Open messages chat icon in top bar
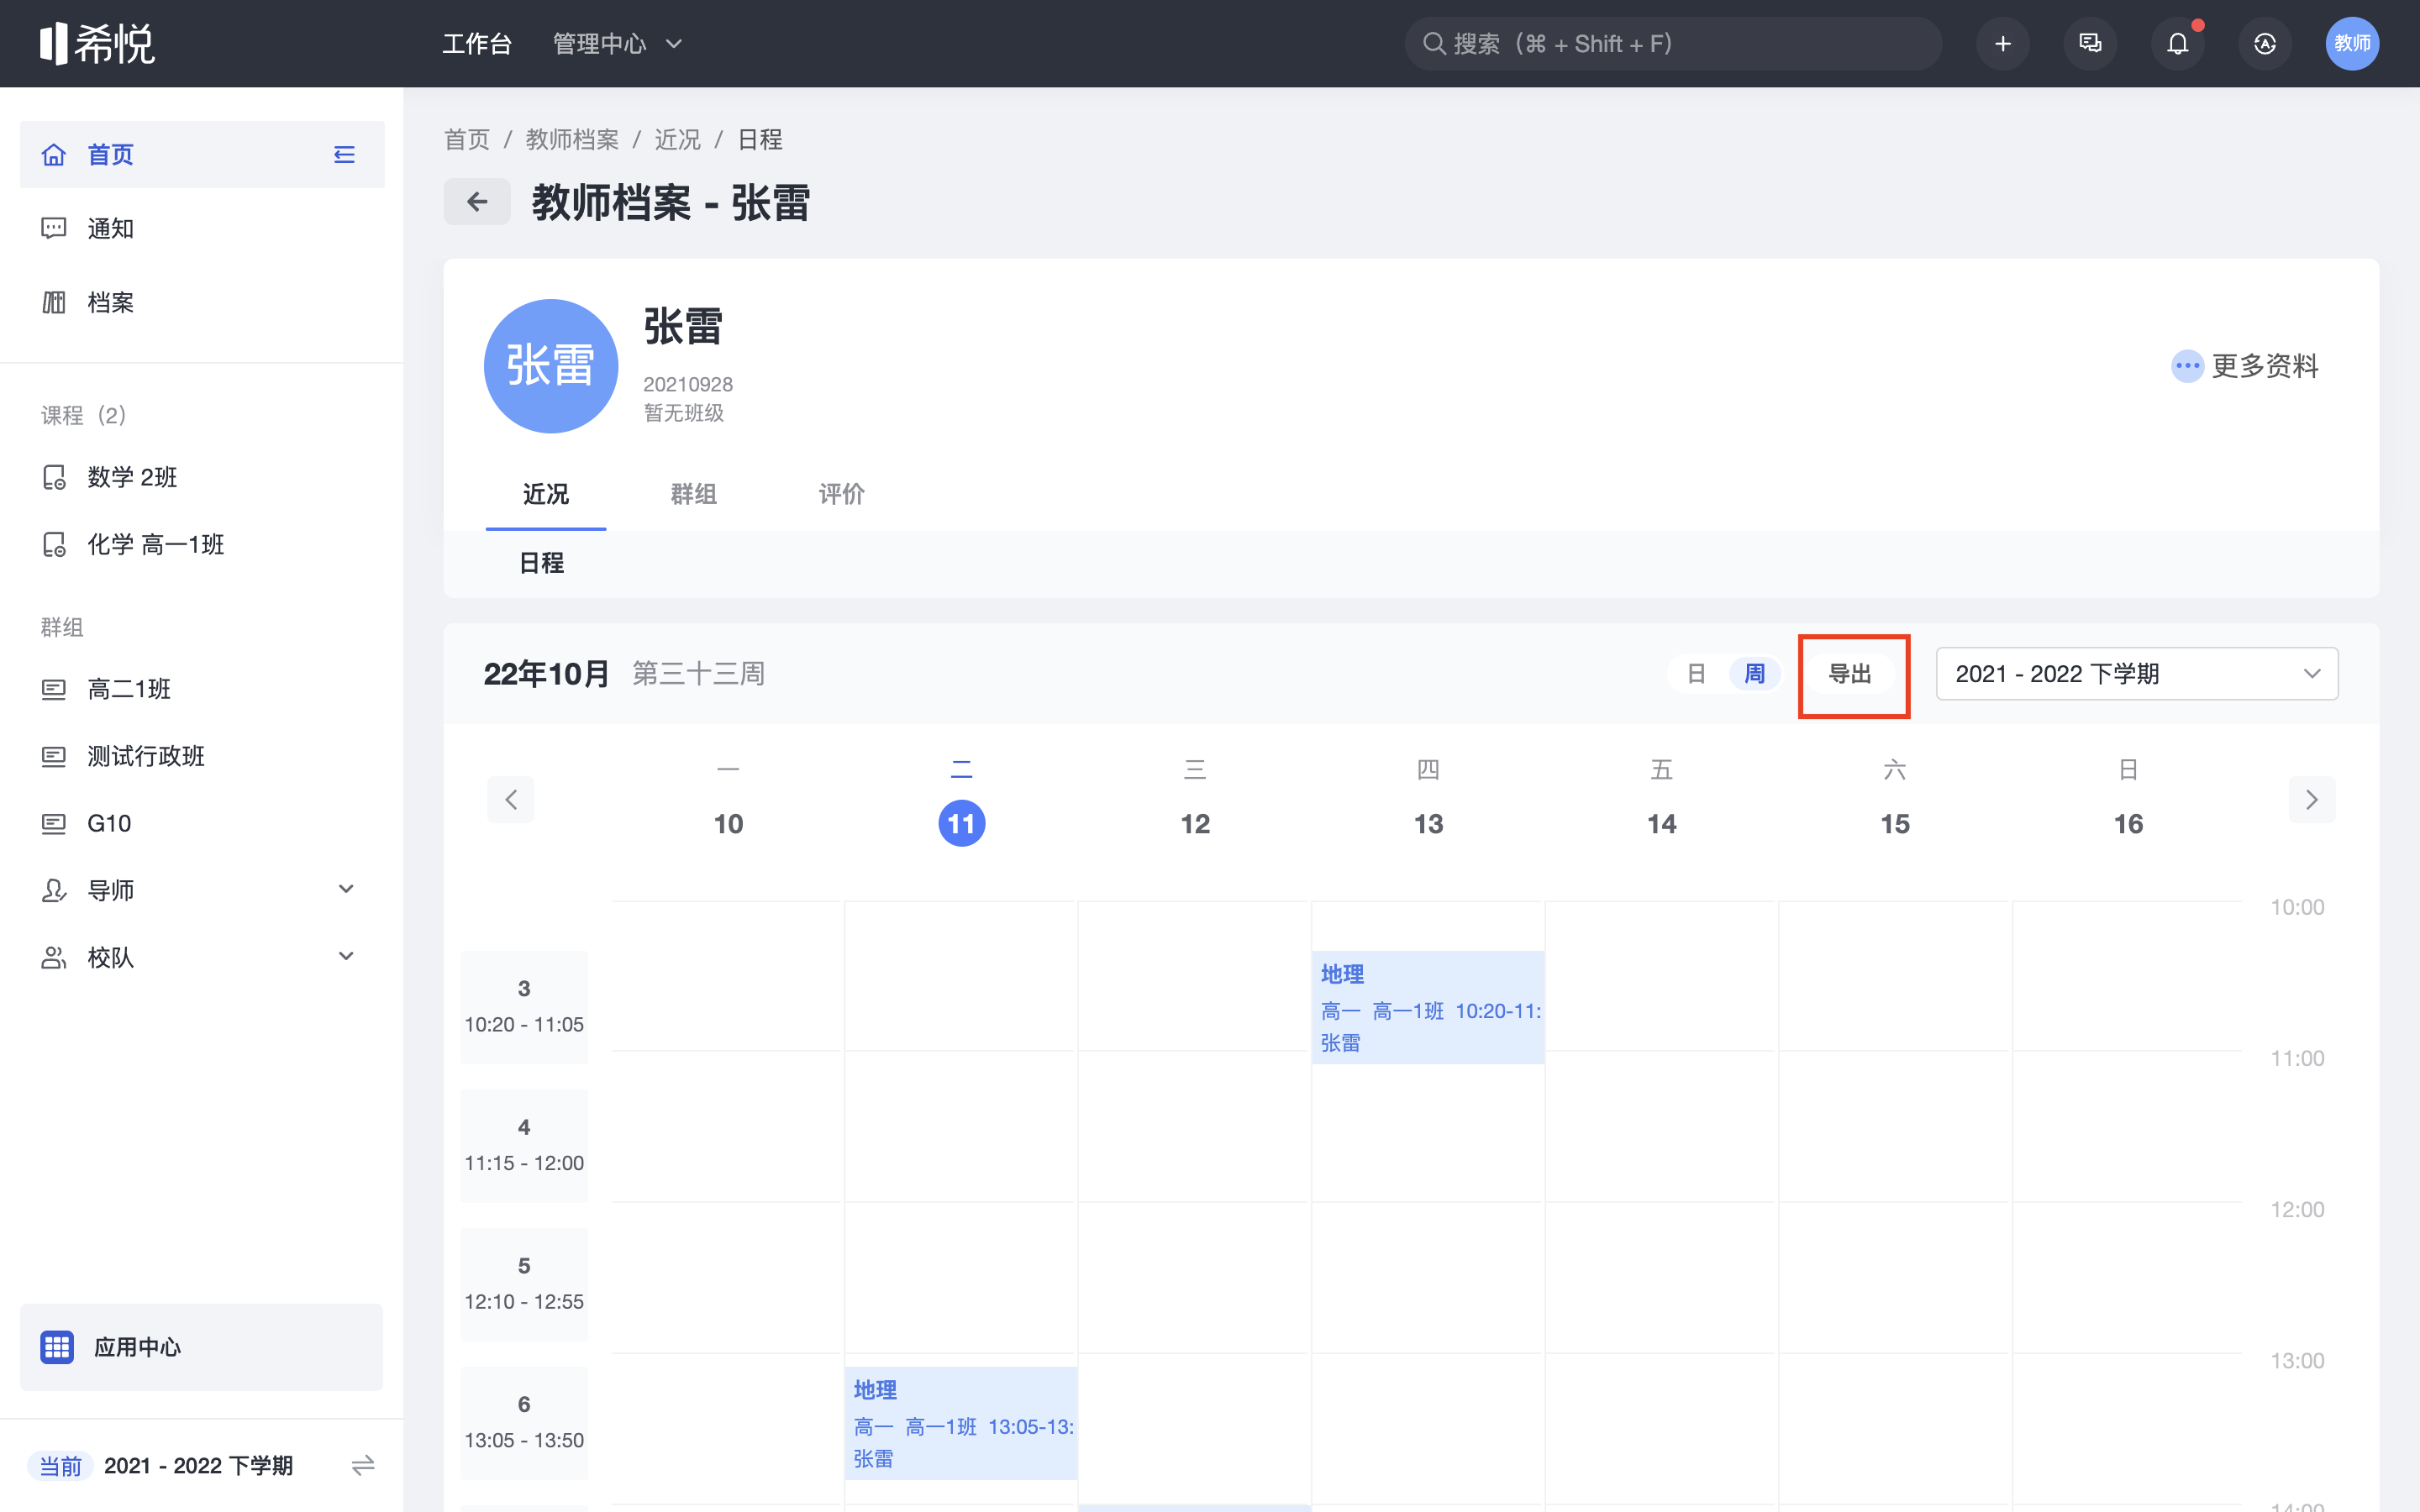This screenshot has height=1512, width=2420. [2090, 43]
